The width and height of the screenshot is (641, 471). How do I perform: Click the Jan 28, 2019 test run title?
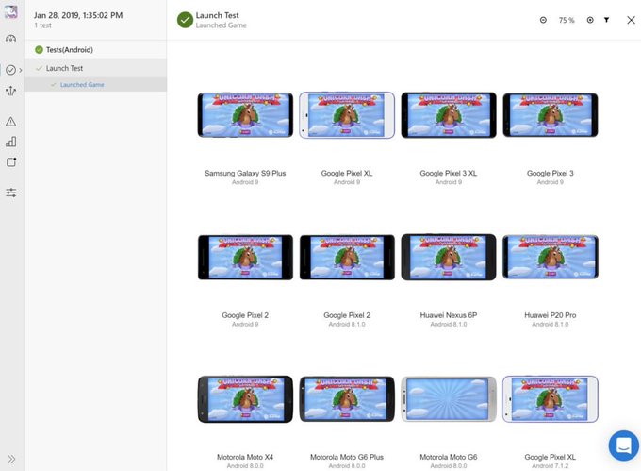click(78, 15)
